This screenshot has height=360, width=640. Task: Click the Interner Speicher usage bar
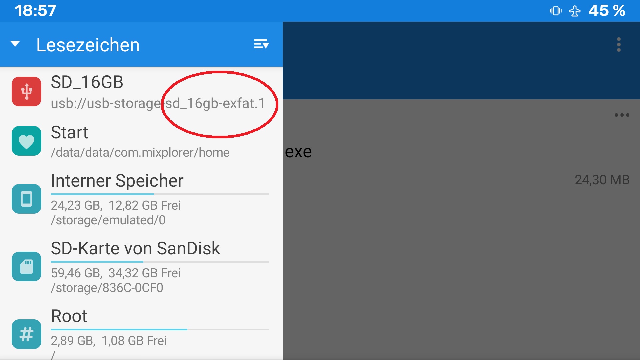tap(160, 194)
